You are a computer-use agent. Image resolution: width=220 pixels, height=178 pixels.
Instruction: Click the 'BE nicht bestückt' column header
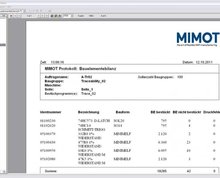187,112
